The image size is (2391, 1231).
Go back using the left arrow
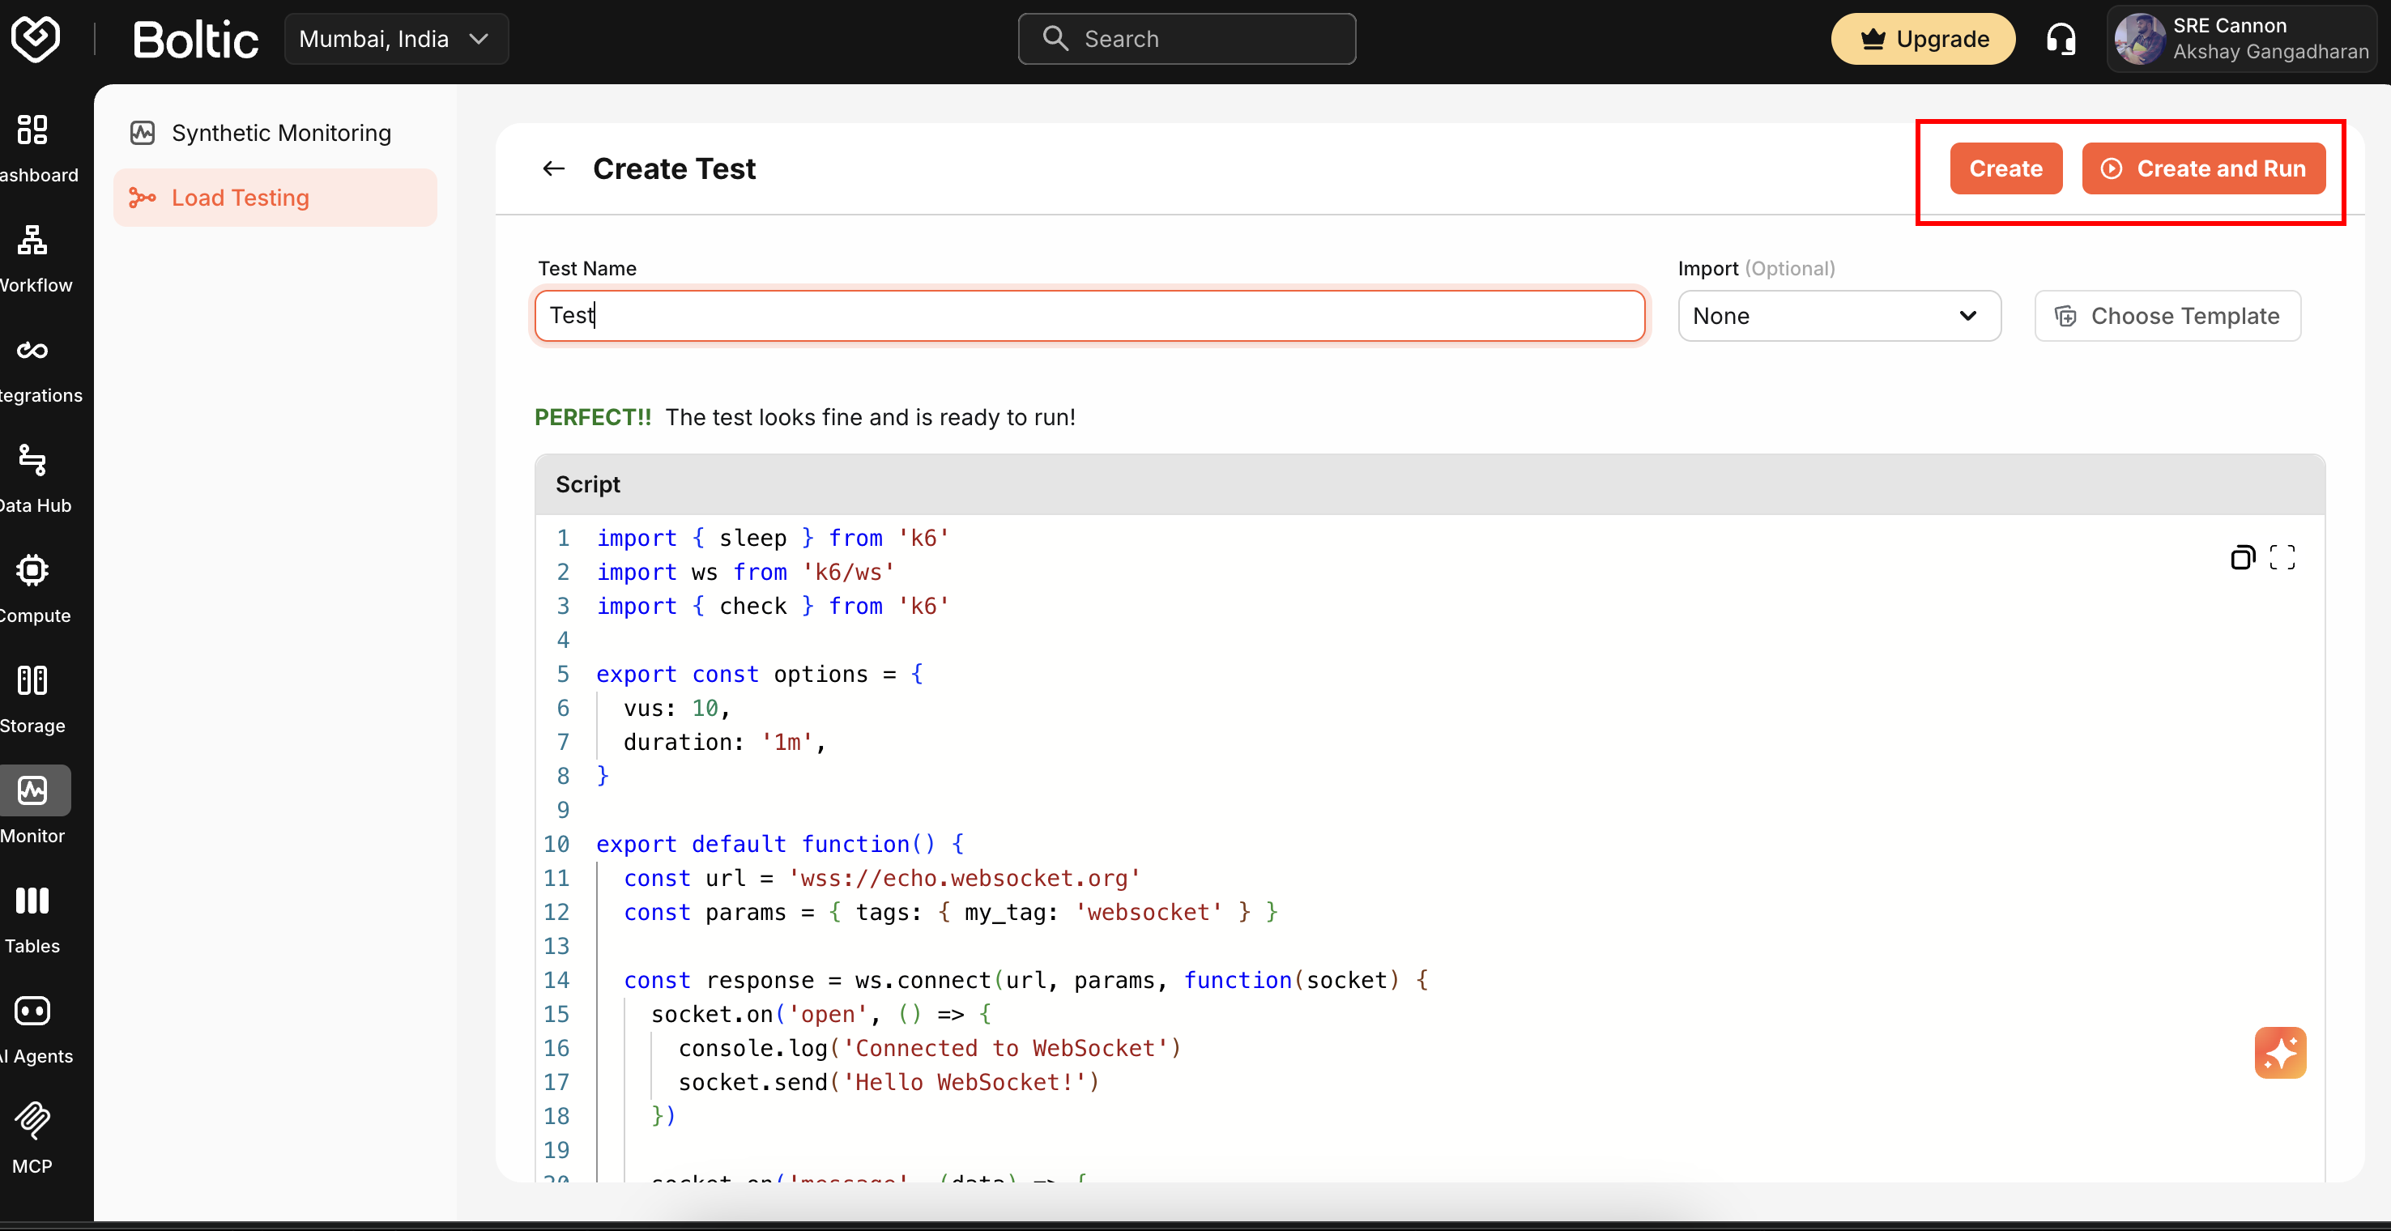pos(553,169)
